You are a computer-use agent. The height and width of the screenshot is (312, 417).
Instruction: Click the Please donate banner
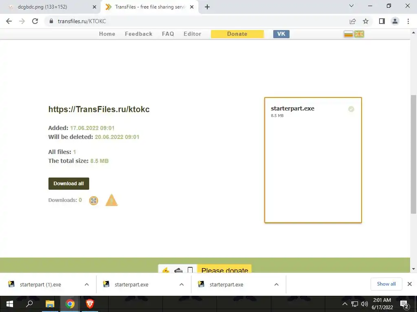[224, 269]
